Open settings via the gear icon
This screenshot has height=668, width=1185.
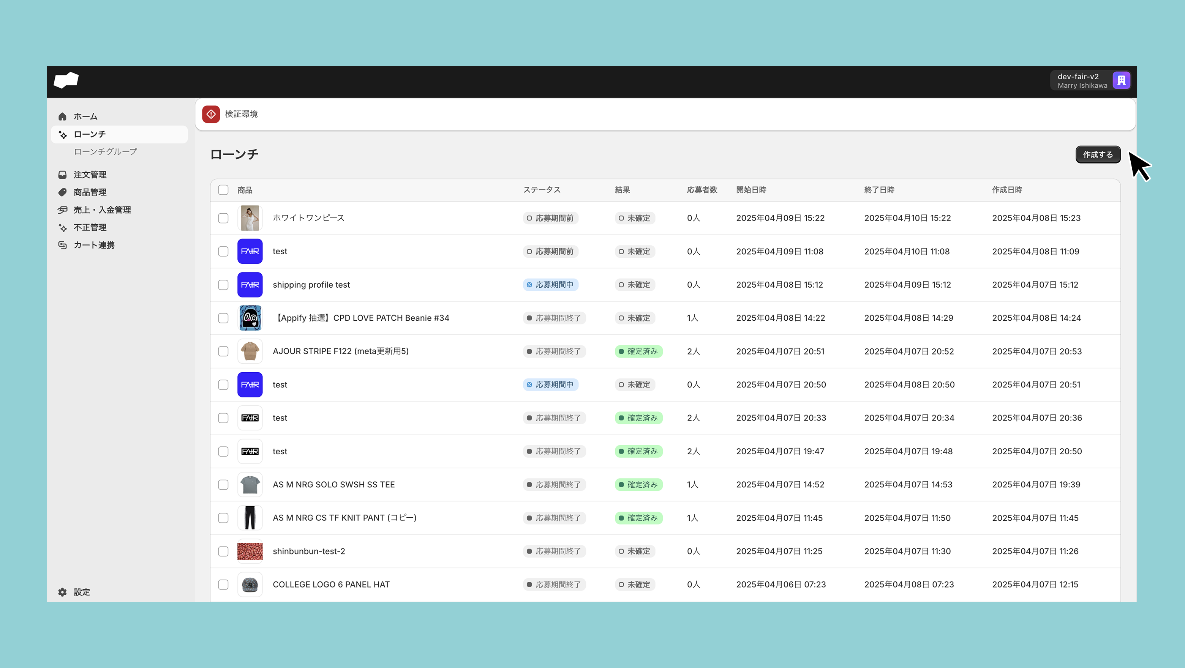click(63, 592)
